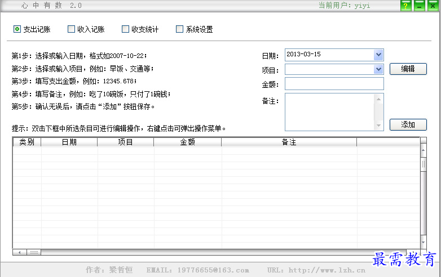Open help with the question mark icon
Image resolution: width=441 pixels, height=277 pixels.
pyautogui.click(x=406, y=6)
